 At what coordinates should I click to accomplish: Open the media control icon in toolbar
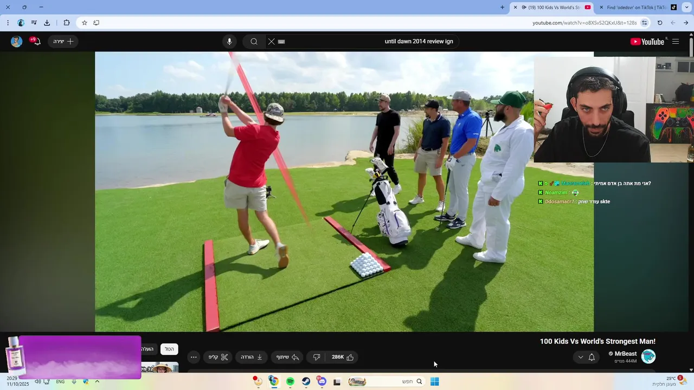34,23
